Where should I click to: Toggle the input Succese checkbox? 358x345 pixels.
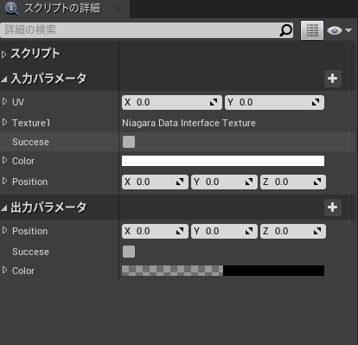pyautogui.click(x=129, y=142)
